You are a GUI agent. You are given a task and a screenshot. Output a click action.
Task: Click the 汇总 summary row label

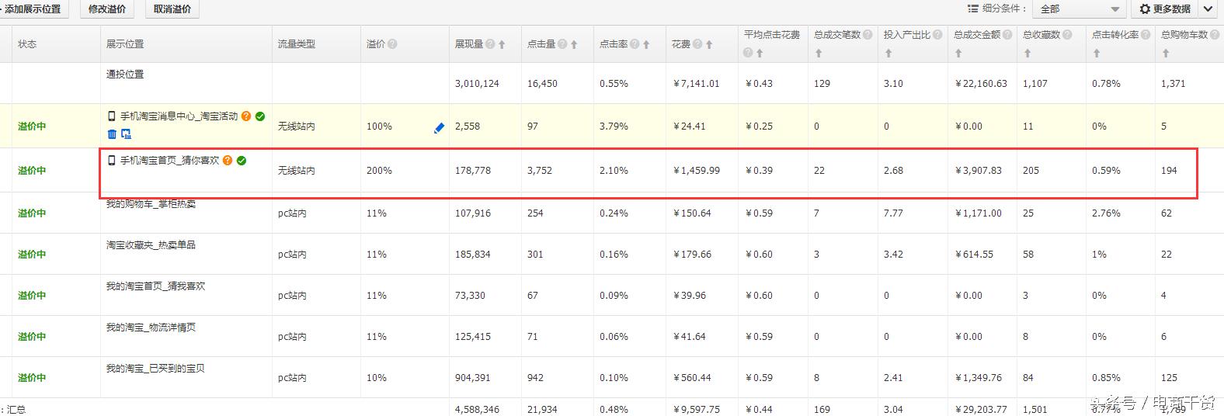pyautogui.click(x=16, y=409)
